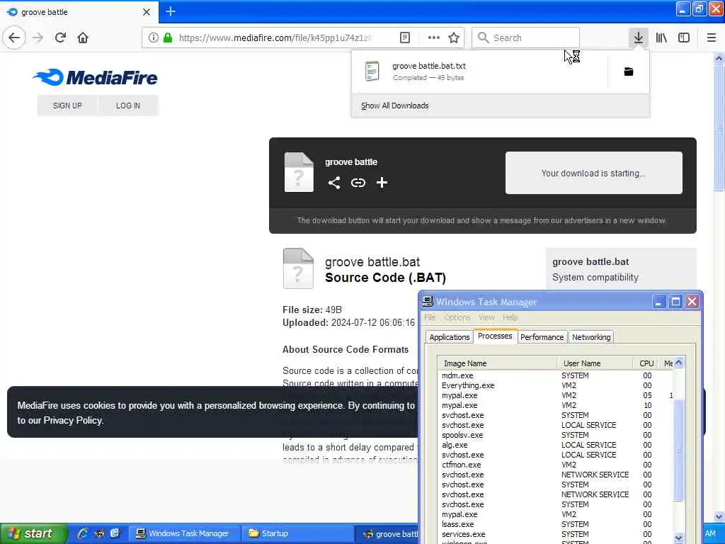Switch to the Processes tab

pos(495,336)
